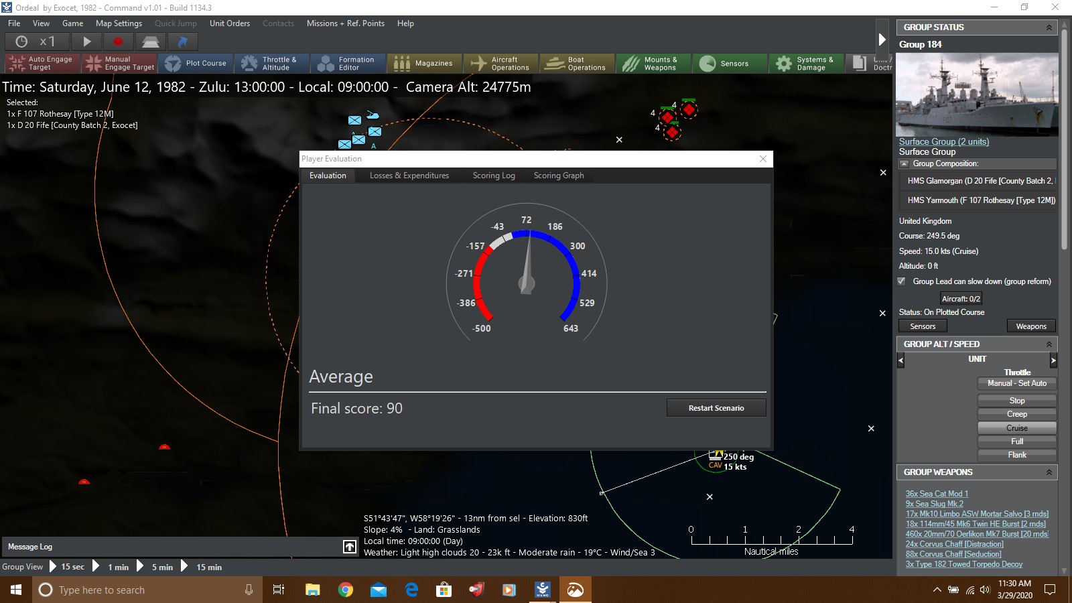The image size is (1072, 603).
Task: Click Manual - Set Auto throttle button
Action: pyautogui.click(x=1016, y=383)
